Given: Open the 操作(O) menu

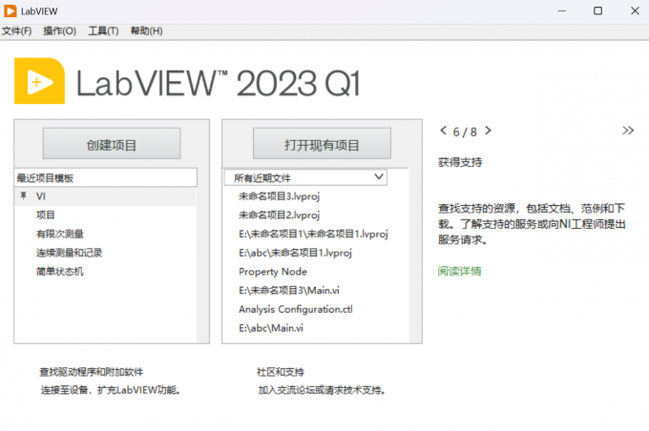Looking at the screenshot, I should click(59, 31).
